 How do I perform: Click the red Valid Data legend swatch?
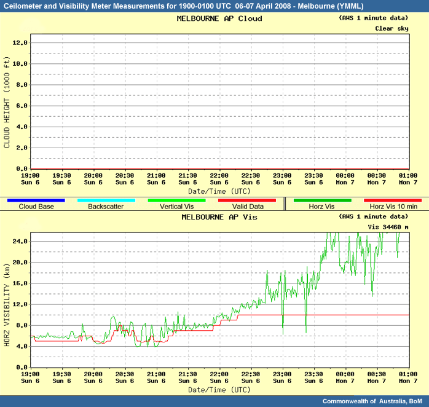click(x=247, y=200)
